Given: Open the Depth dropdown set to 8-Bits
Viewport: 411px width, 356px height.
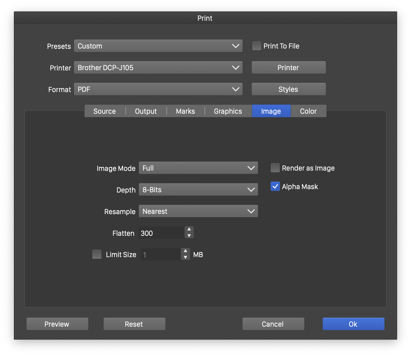Looking at the screenshot, I should point(198,190).
